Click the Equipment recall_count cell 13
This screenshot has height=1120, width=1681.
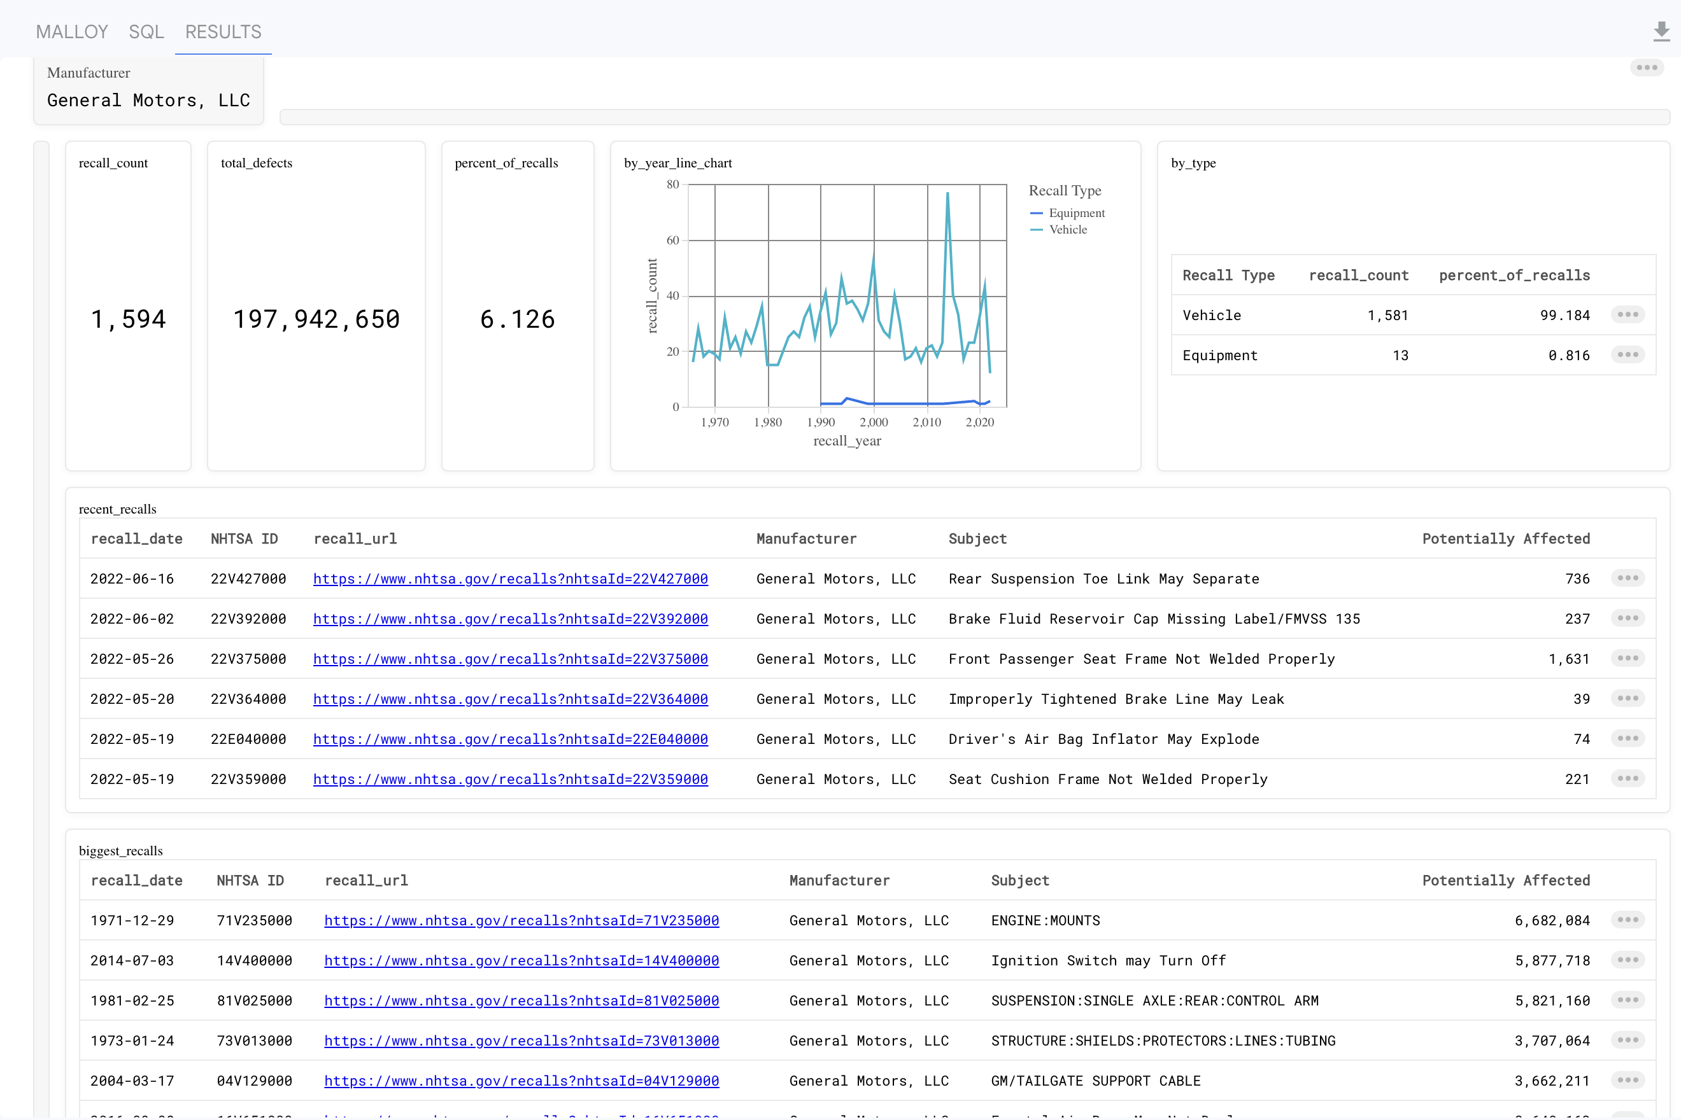[x=1400, y=355]
